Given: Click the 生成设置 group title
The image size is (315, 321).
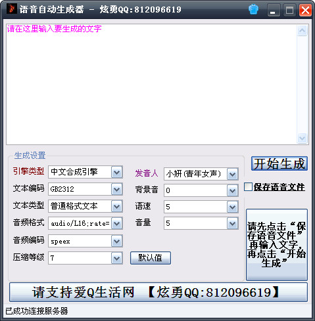Looking at the screenshot, I should 30,156.
